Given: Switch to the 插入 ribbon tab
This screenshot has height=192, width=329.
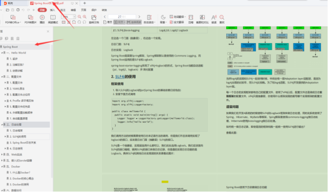Looking at the screenshot, I should (x=53, y=10).
